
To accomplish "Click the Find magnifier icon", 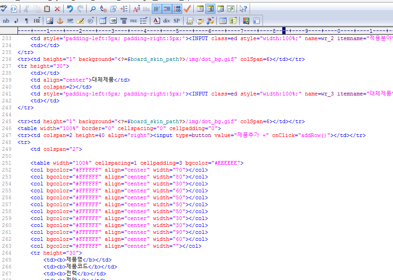I will pos(93,9).
